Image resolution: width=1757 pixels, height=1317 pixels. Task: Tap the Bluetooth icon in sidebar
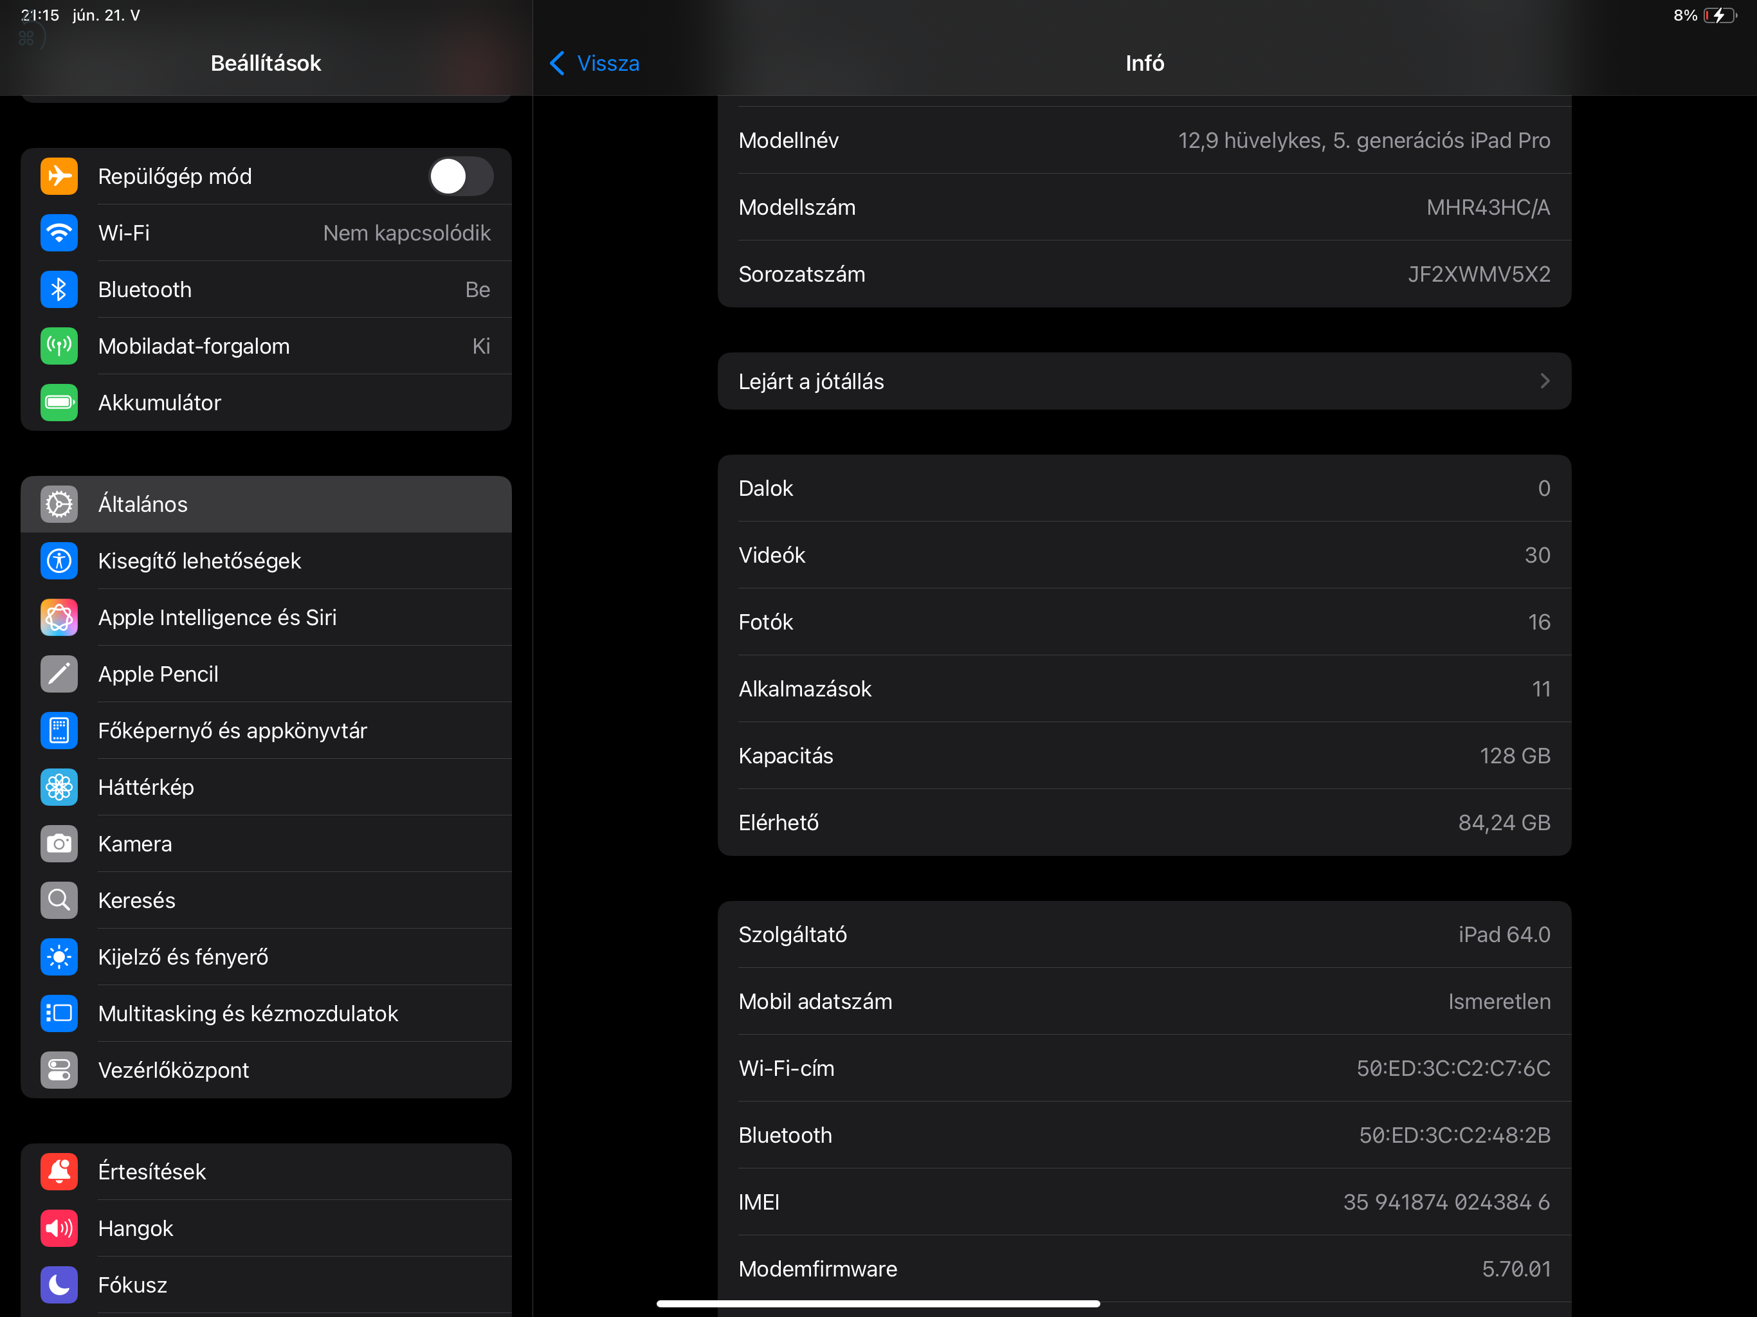59,289
